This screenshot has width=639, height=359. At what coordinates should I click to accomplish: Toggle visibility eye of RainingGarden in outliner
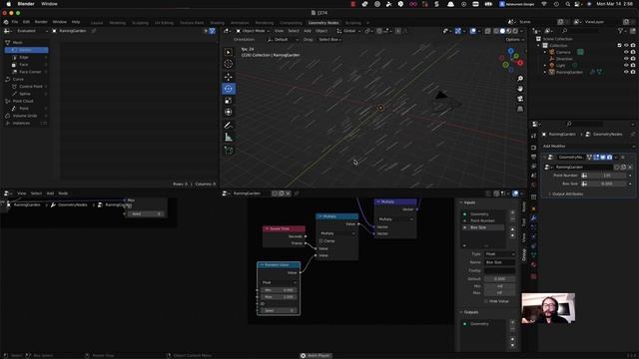tap(626, 72)
